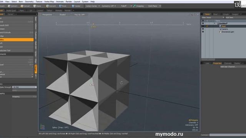Add a new layout tab with plus

(73, 10)
